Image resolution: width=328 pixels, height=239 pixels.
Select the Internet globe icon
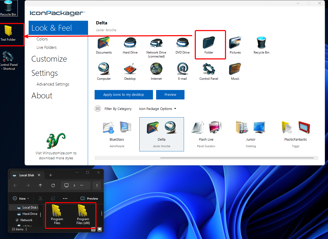(156, 70)
